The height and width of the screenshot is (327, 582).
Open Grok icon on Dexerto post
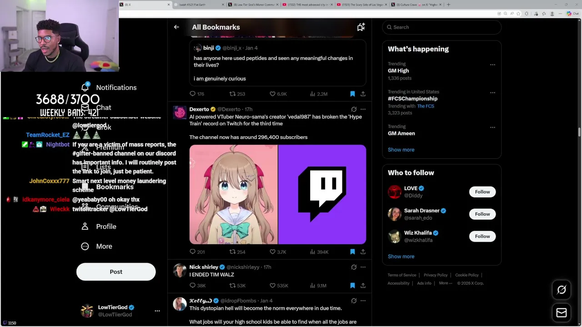click(x=354, y=109)
